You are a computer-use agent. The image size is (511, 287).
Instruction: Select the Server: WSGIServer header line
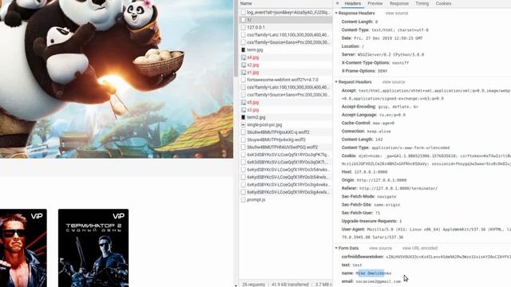[x=382, y=55]
